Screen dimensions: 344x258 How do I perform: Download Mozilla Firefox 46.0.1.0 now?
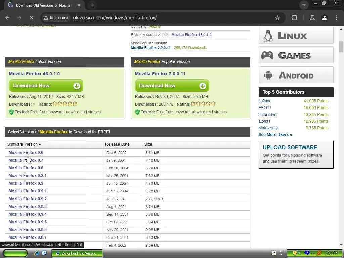pyautogui.click(x=46, y=86)
